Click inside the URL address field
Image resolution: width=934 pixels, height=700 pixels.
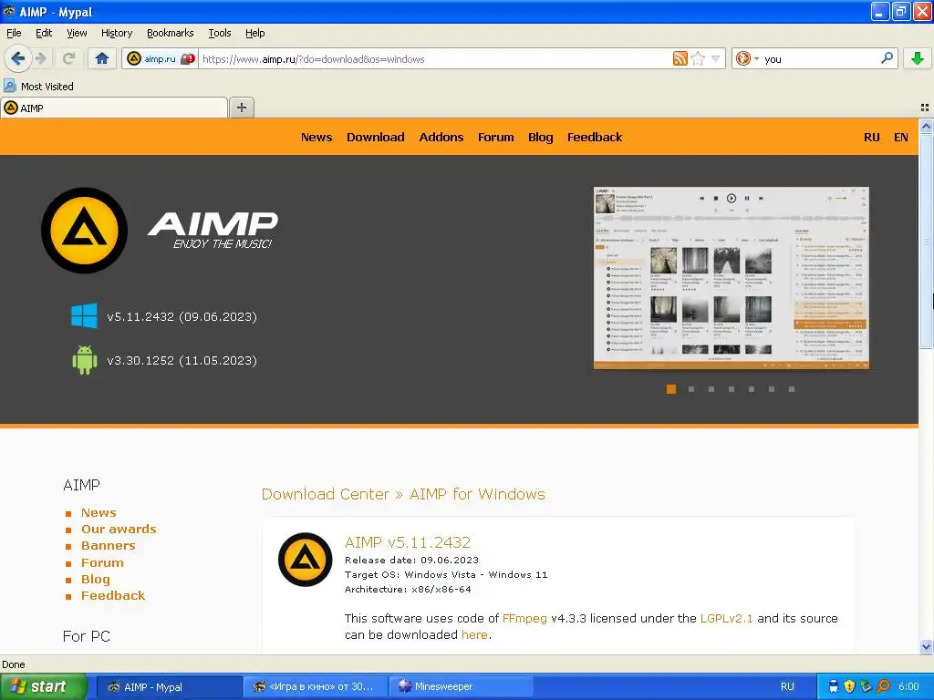435,59
